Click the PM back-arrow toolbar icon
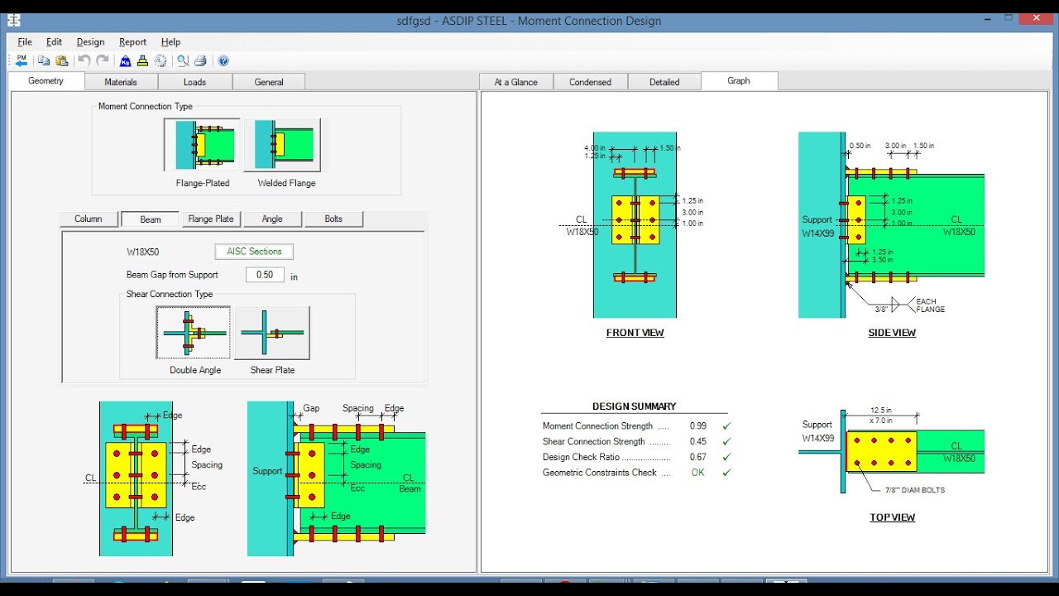The height and width of the screenshot is (596, 1059). (x=22, y=60)
